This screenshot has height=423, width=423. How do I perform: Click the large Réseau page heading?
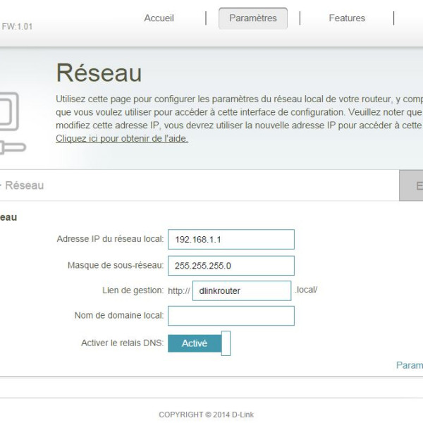(99, 73)
